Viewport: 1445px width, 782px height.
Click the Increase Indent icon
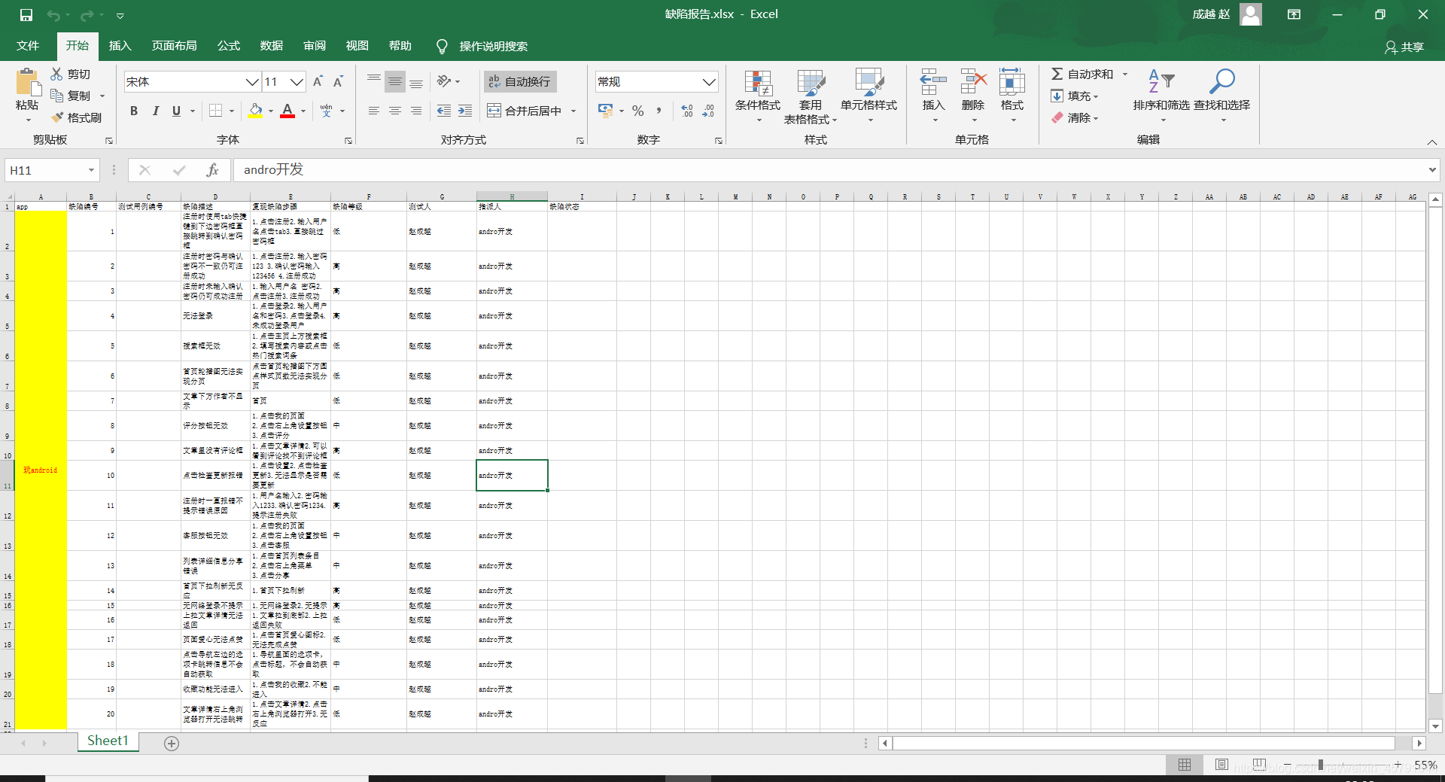[x=465, y=111]
